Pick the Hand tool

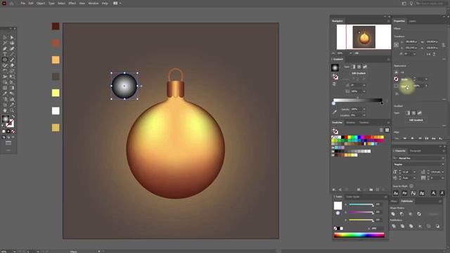coord(5,110)
